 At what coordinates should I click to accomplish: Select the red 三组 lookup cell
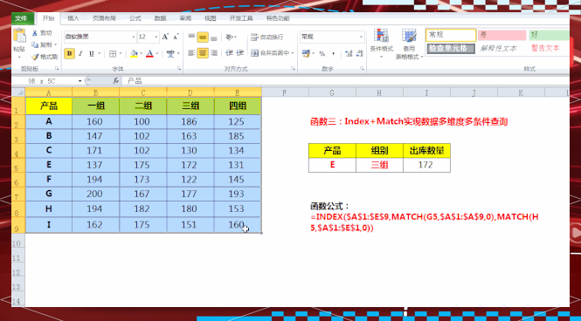[379, 165]
